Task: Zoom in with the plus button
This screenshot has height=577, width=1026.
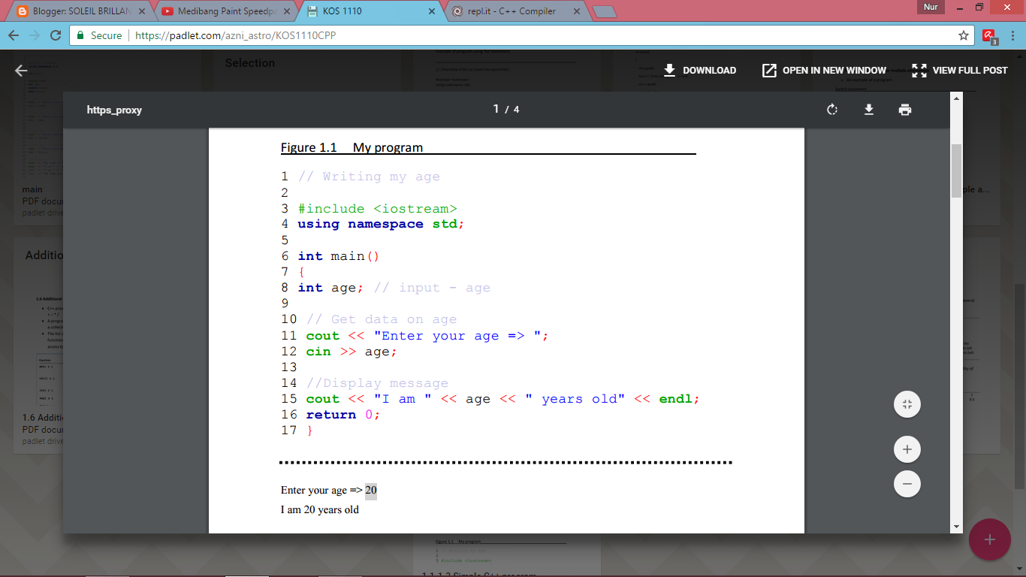Action: (x=907, y=449)
